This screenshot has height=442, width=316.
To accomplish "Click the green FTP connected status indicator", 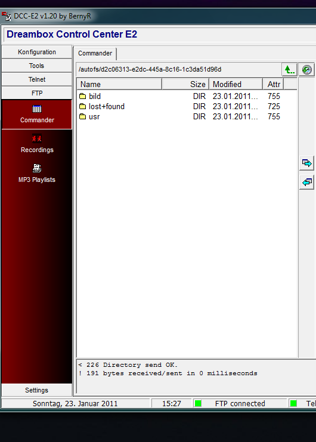I will (x=198, y=403).
